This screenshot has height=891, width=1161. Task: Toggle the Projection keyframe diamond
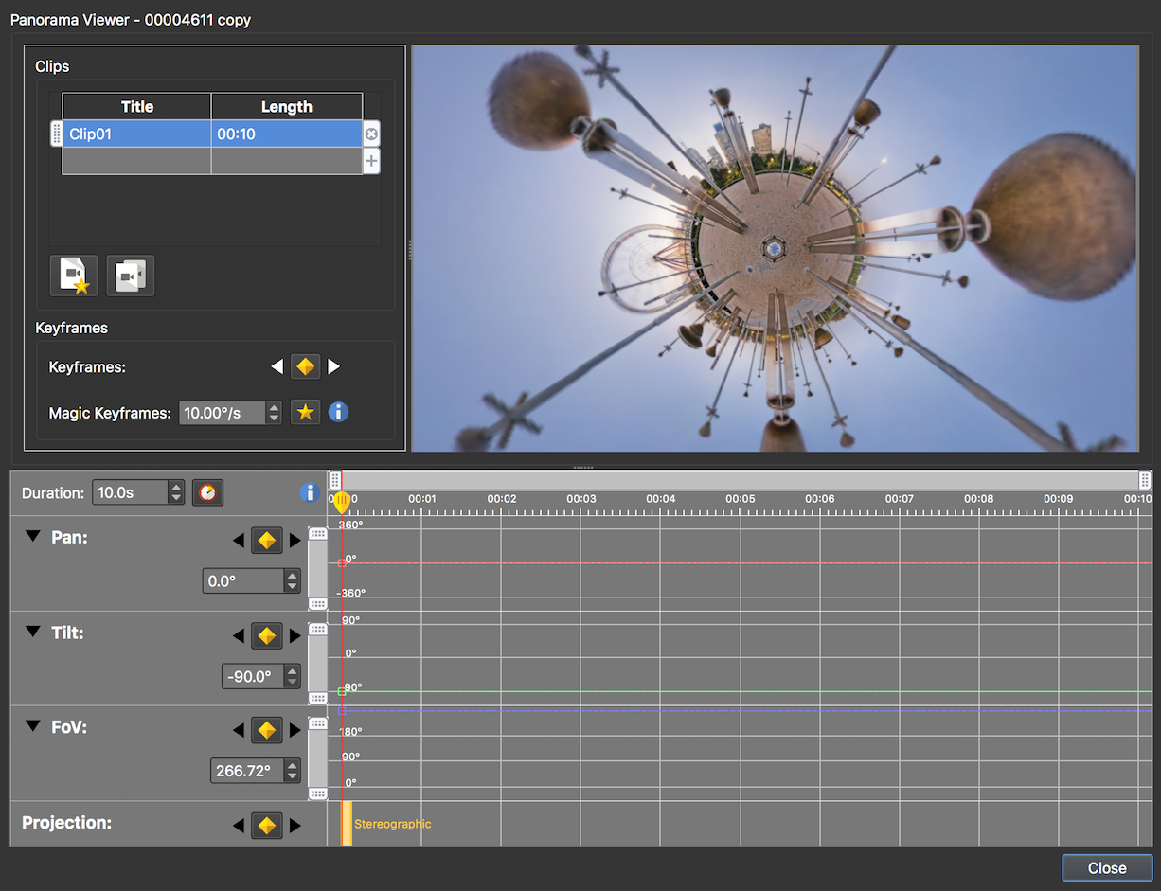267,826
